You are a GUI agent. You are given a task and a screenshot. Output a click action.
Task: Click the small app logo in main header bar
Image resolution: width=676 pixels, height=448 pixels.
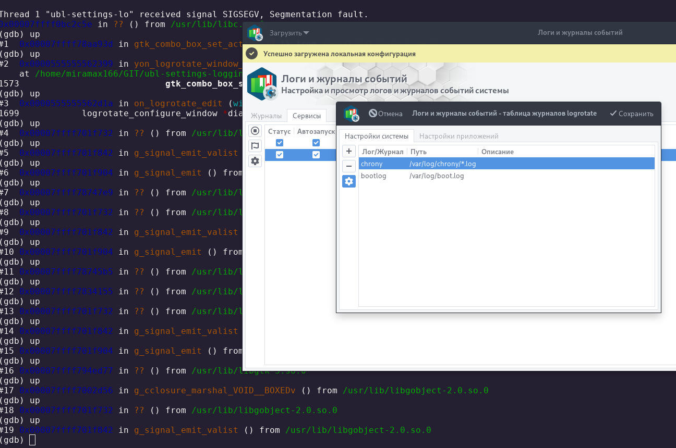(x=255, y=33)
